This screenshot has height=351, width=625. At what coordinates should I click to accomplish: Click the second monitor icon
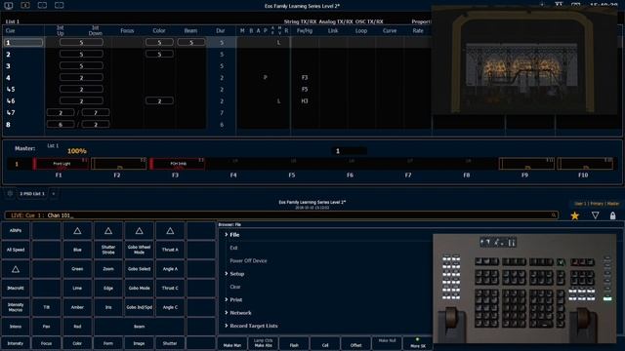pyautogui.click(x=25, y=5)
